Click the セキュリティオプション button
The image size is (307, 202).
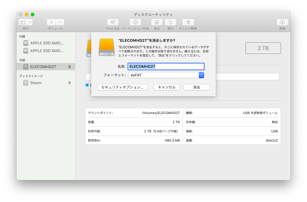(122, 87)
